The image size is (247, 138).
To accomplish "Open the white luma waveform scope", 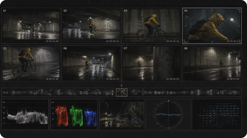I will [25, 114].
